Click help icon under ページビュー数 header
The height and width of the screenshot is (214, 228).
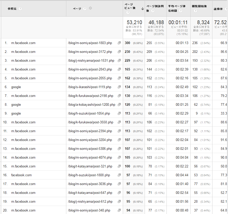[128, 13]
